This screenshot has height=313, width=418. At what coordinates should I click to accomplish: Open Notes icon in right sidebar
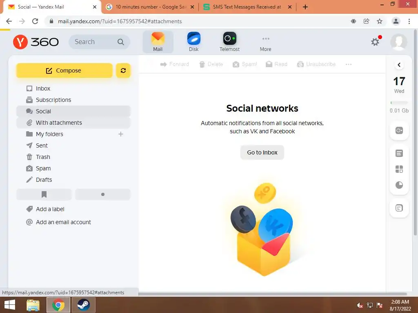pyautogui.click(x=399, y=153)
